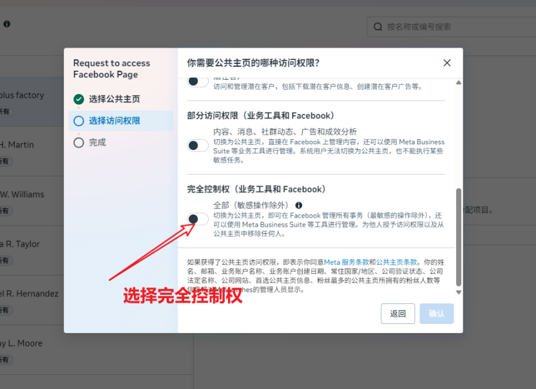Click the info icon at top left
The image size is (536, 389).
click(7, 24)
